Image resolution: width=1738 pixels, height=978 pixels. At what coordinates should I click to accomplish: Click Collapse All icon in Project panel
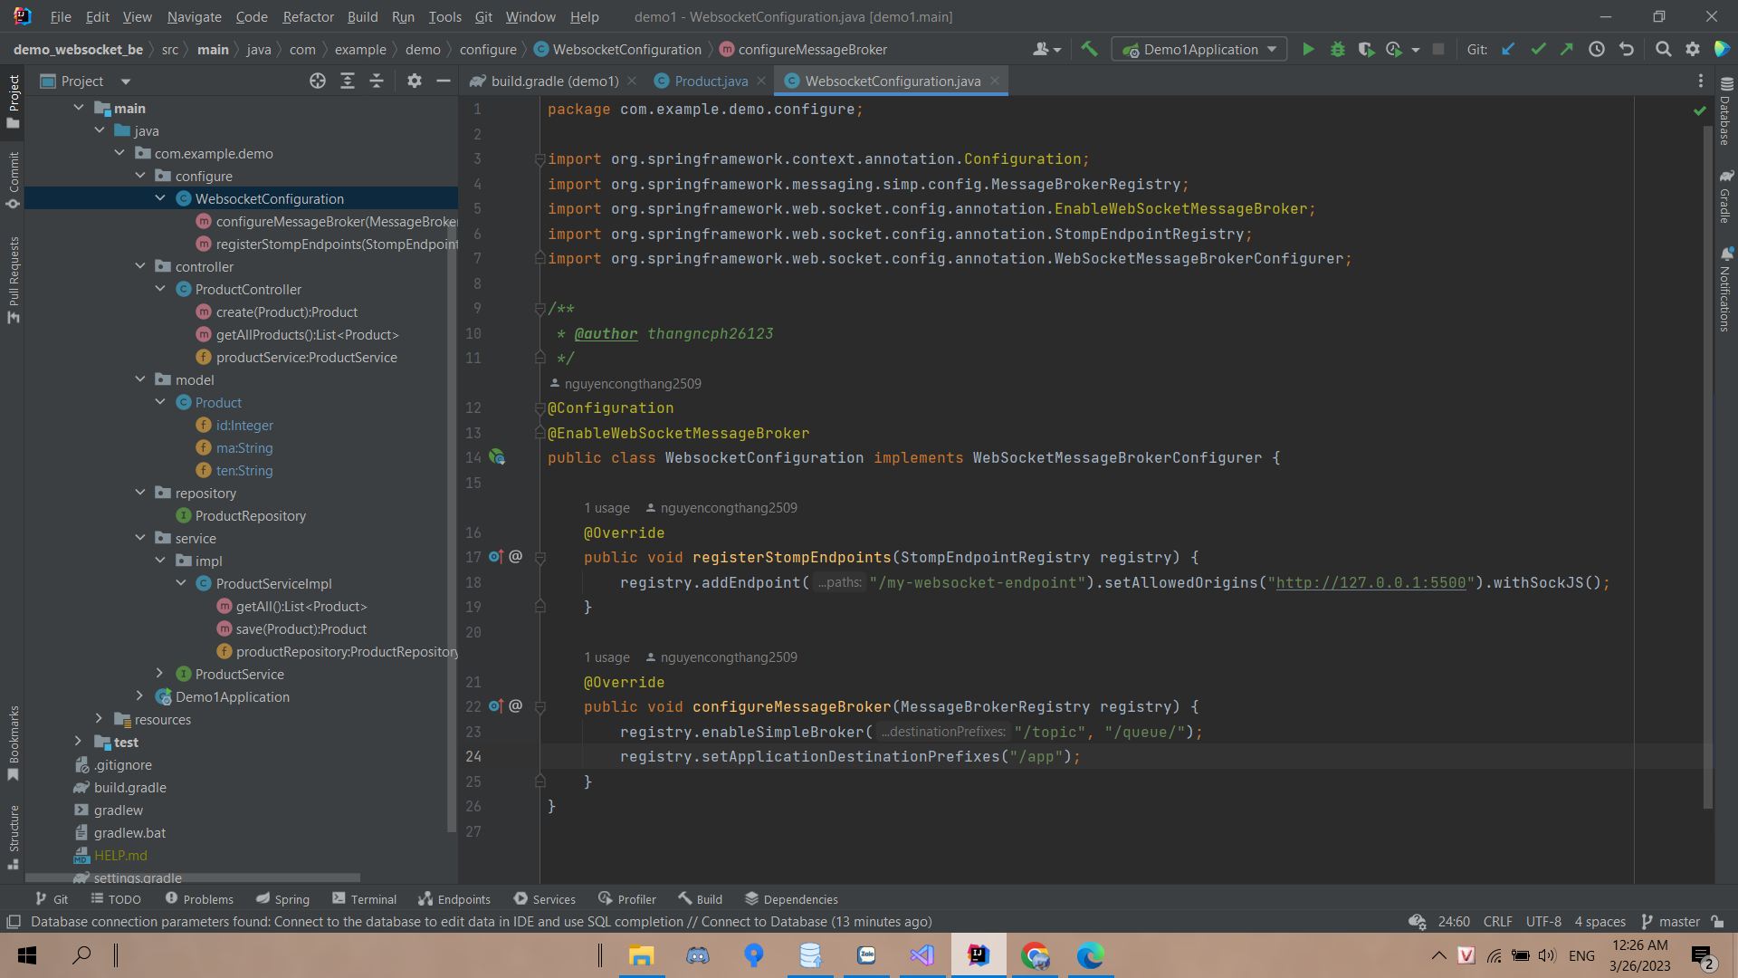click(x=377, y=81)
